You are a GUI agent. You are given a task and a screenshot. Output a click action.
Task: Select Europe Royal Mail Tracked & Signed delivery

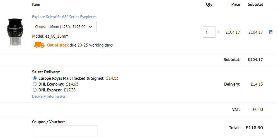click(35, 78)
